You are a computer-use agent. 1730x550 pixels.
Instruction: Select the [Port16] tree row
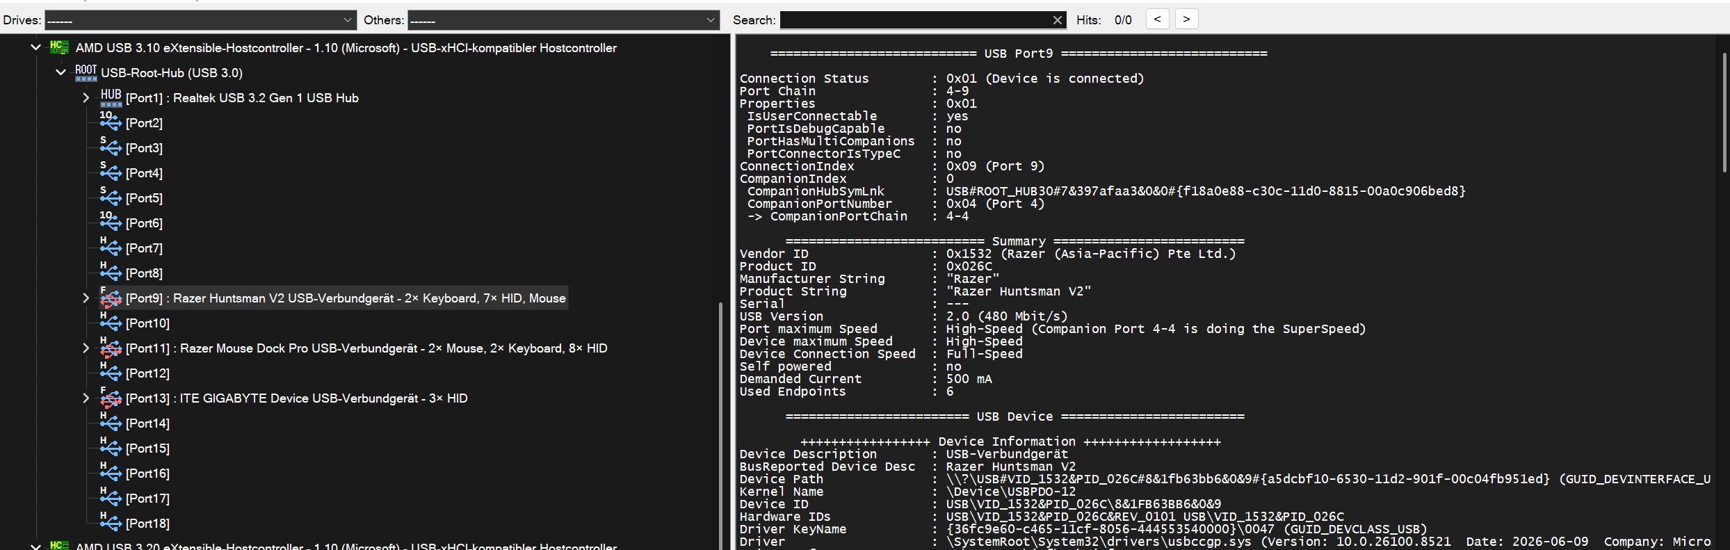147,473
